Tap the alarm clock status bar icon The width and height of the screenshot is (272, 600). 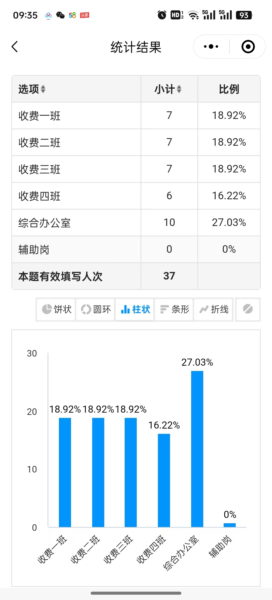(x=162, y=15)
